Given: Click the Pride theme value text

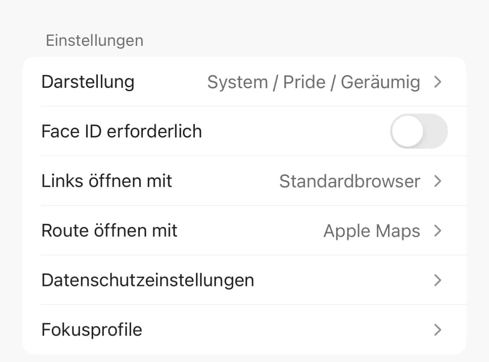Looking at the screenshot, I should tap(304, 82).
